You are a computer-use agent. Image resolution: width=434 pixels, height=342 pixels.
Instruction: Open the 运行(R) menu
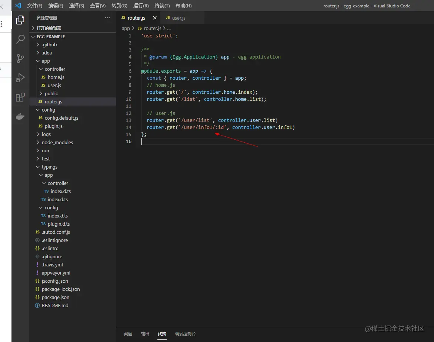[141, 6]
